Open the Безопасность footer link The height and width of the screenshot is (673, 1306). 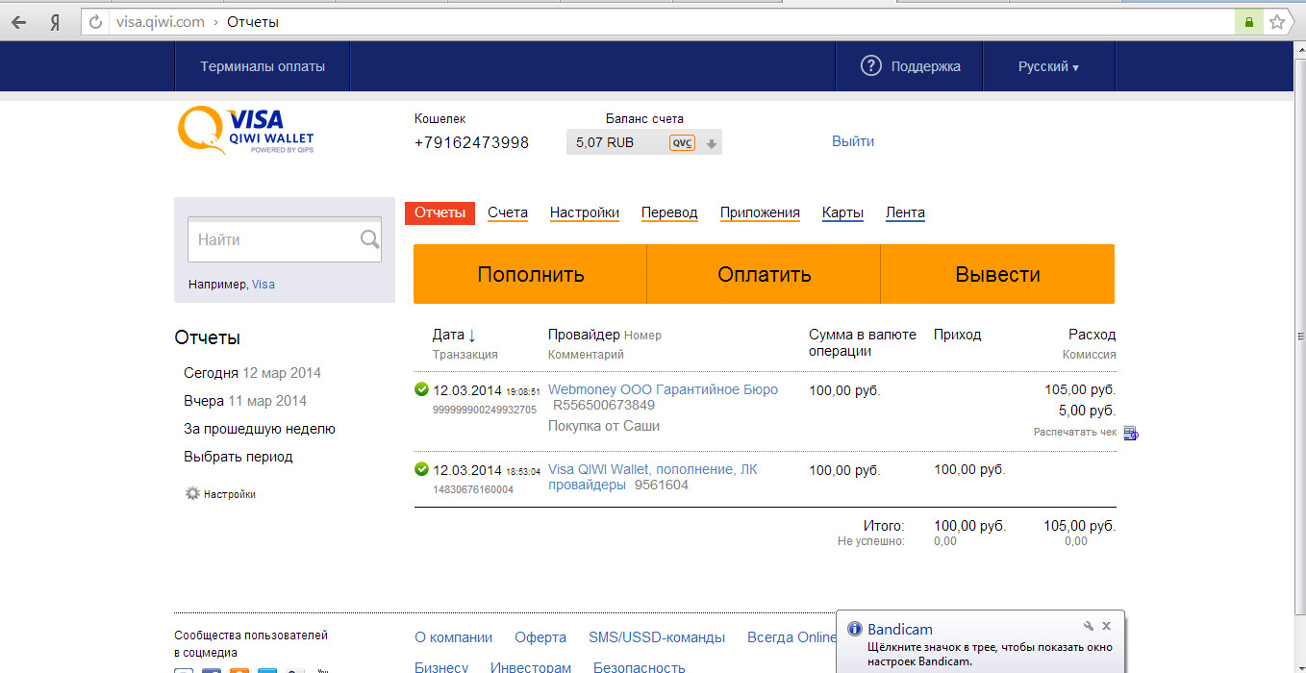click(x=640, y=667)
